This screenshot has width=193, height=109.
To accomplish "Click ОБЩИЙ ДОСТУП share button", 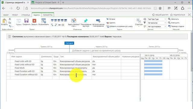I will [160, 15].
